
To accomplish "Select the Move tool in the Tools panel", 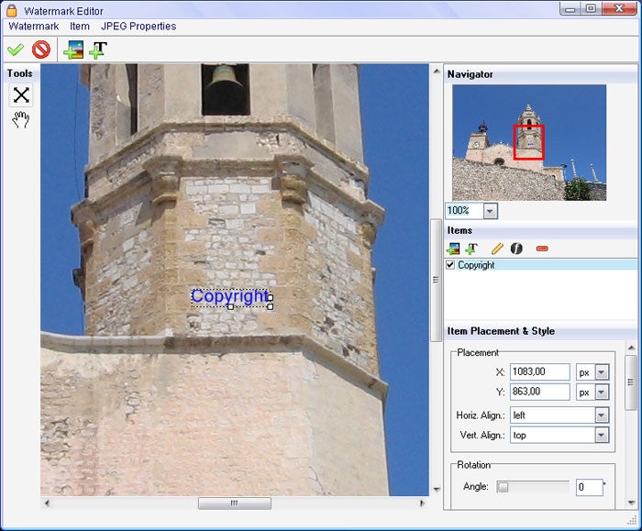I will 21,94.
